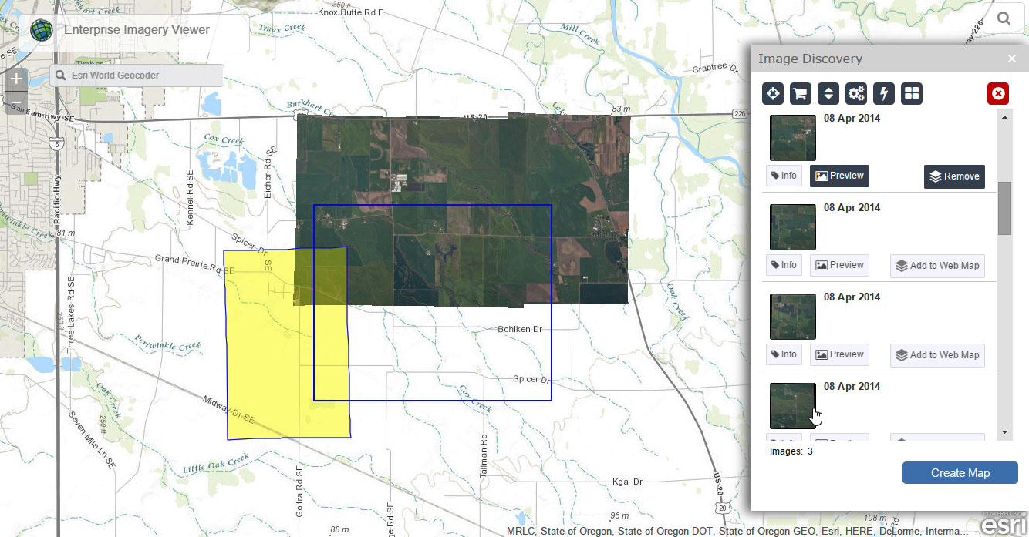Open Info for the second 08 Apr 2014 image

pyautogui.click(x=783, y=265)
